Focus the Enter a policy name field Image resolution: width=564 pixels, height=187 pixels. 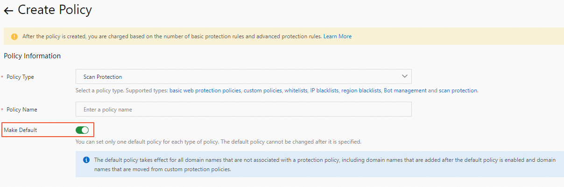coord(243,110)
